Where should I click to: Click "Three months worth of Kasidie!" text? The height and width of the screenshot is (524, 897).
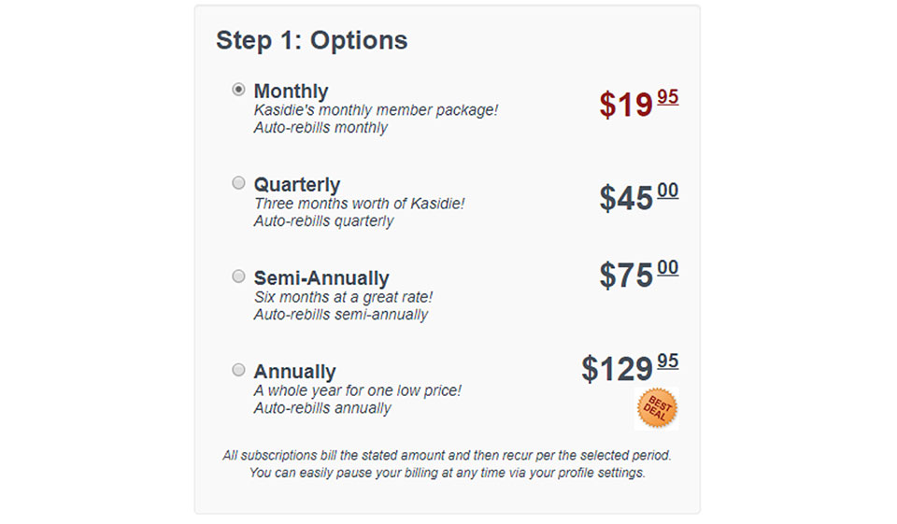[x=359, y=204]
